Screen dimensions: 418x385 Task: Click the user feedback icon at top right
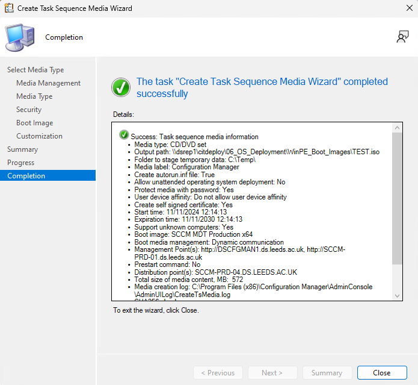coord(402,37)
